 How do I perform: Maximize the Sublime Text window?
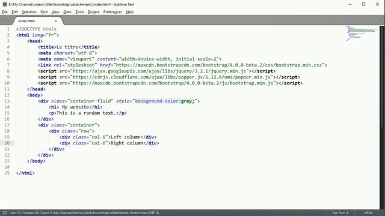click(x=363, y=4)
